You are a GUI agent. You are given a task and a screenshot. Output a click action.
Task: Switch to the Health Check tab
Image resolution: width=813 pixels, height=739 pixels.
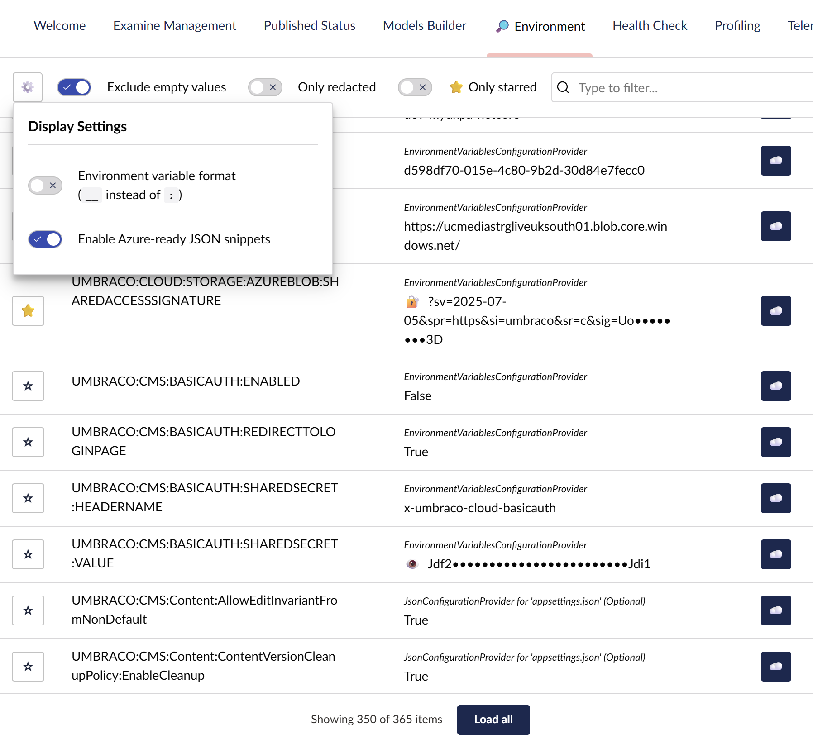649,26
